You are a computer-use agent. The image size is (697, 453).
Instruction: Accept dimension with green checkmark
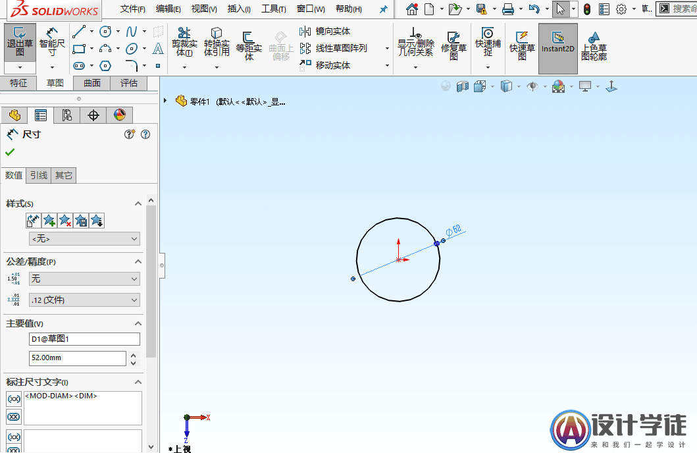coord(10,152)
